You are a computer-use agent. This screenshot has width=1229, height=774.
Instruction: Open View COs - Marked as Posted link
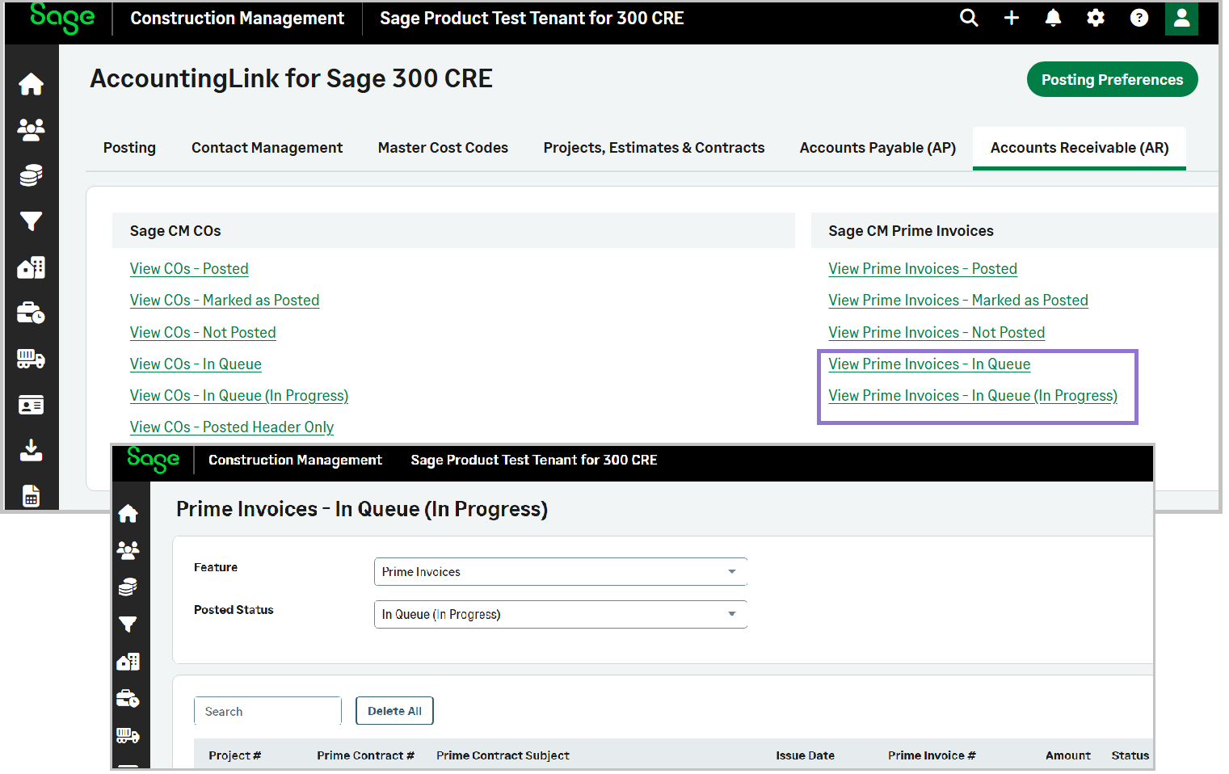225,301
